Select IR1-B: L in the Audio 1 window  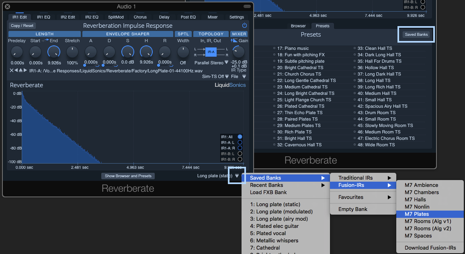click(x=240, y=154)
